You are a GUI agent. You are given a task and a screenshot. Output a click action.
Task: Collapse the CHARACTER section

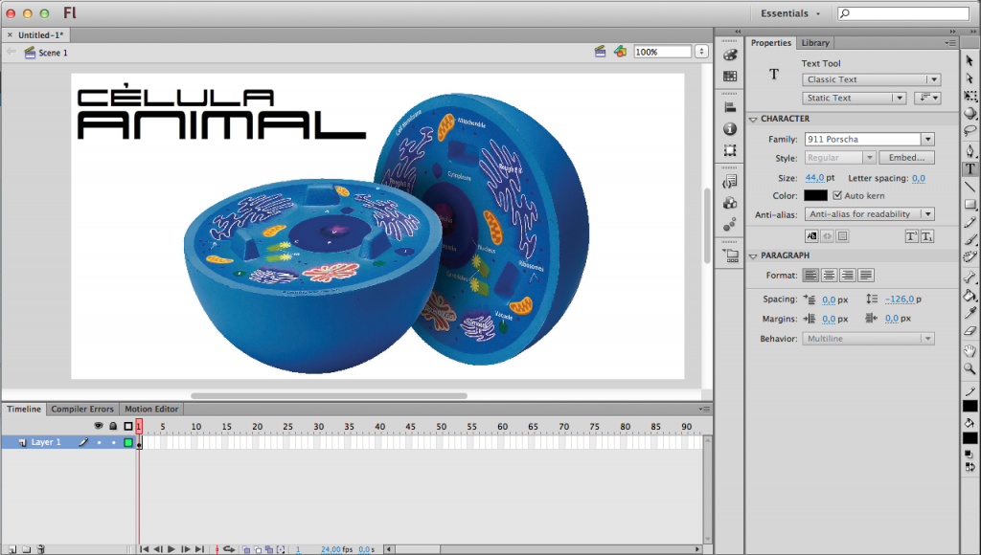[753, 119]
